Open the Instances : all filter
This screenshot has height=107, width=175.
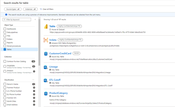[x=30, y=9]
